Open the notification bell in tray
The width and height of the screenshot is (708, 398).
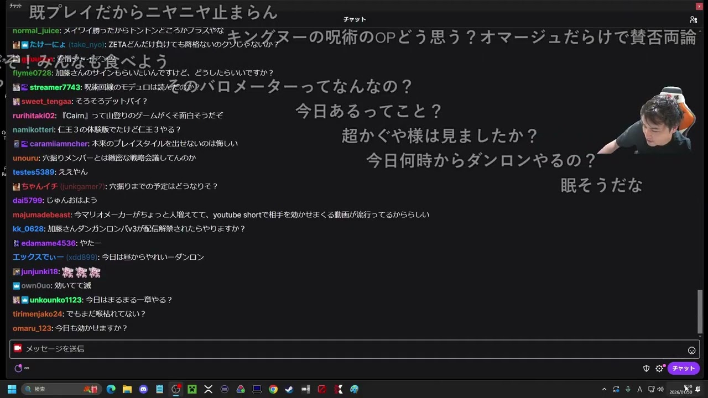pyautogui.click(x=697, y=389)
